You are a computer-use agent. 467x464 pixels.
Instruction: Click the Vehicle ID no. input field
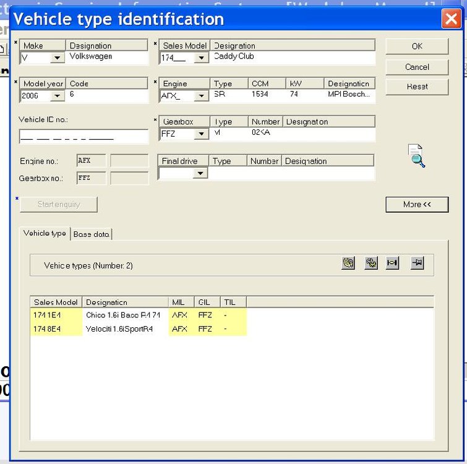[x=84, y=136]
